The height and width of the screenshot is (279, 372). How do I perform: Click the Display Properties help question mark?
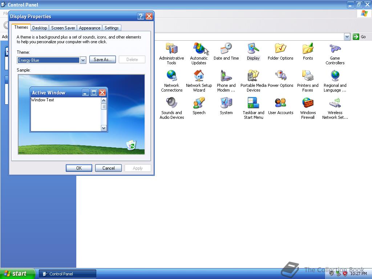click(x=141, y=16)
